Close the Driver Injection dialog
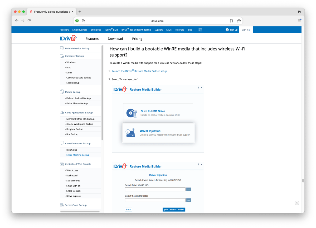The image size is (316, 228). coord(202,164)
